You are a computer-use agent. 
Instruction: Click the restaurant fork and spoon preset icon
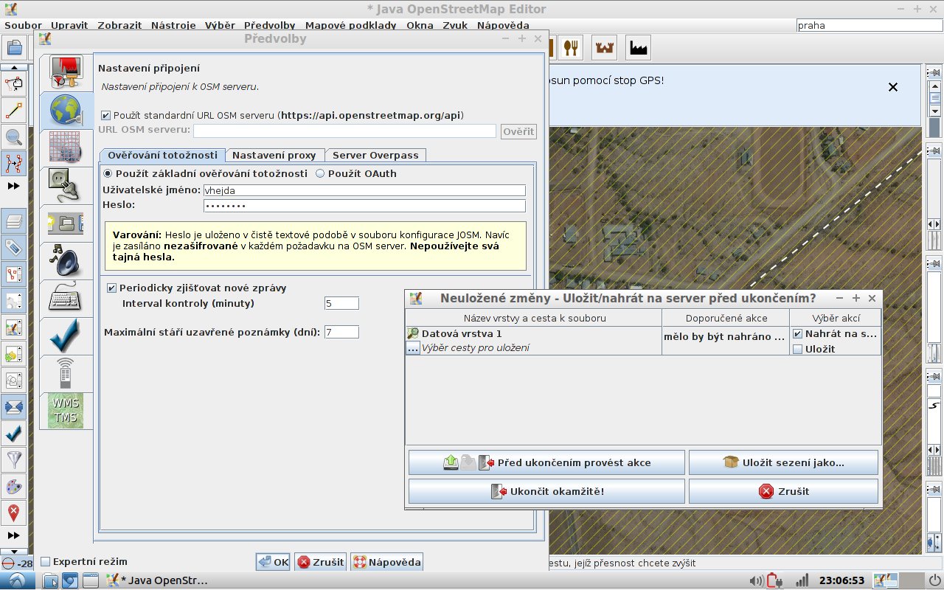pyautogui.click(x=571, y=48)
